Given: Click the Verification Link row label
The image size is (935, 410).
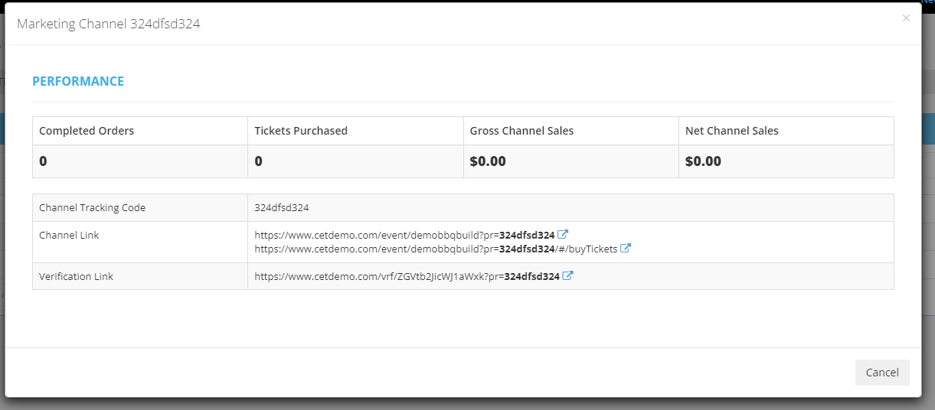Looking at the screenshot, I should [76, 276].
